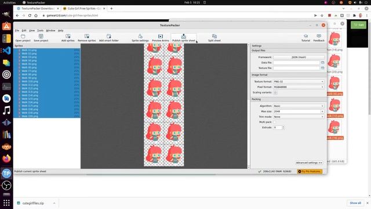Click the sprite sheet preview vertical scrollbar

pos(249,106)
